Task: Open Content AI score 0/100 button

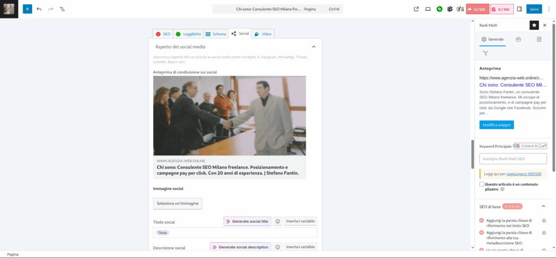Action: pyautogui.click(x=502, y=9)
